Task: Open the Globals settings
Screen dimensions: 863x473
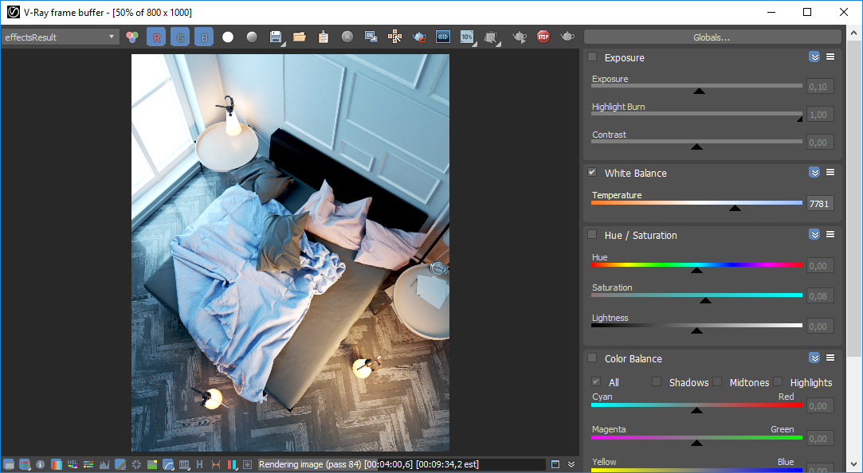Action: pos(712,37)
